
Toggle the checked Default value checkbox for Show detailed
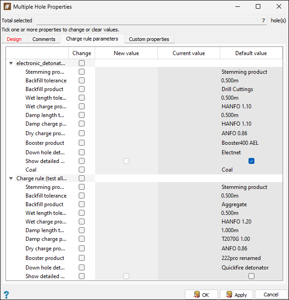point(251,161)
